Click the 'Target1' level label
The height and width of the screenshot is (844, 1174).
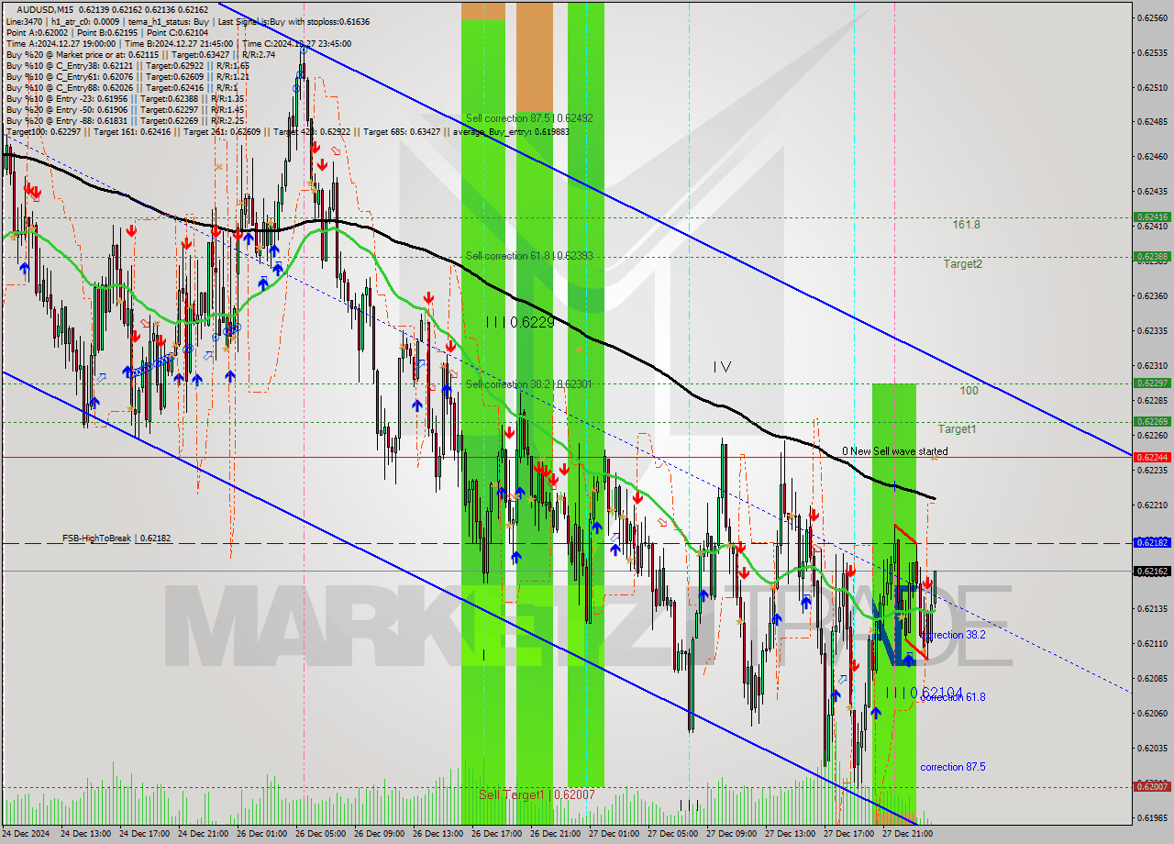(957, 428)
